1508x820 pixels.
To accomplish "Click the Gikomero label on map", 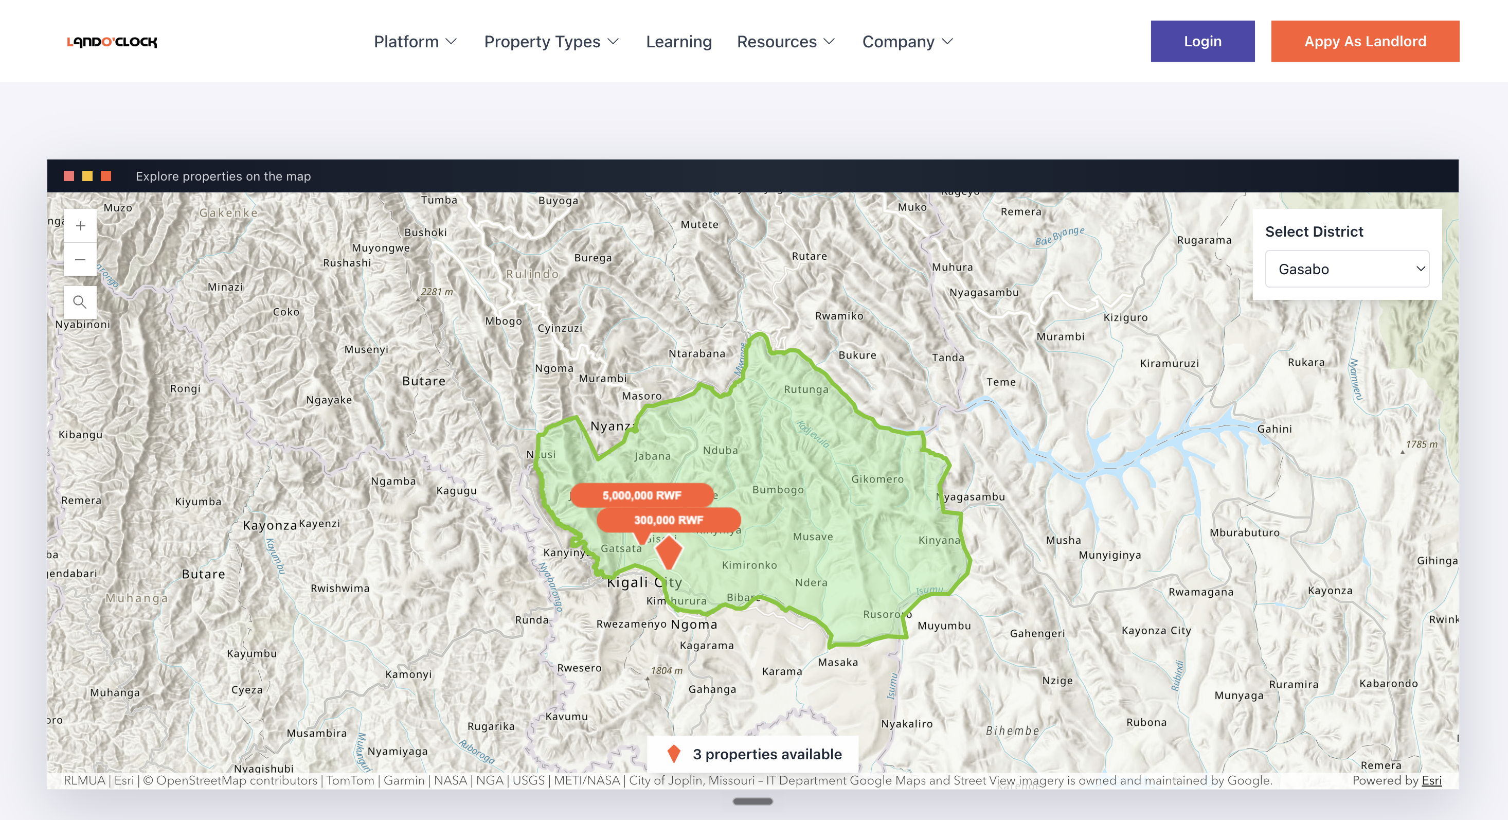I will coord(877,479).
